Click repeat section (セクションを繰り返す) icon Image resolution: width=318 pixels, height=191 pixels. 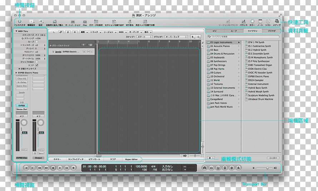[x=114, y=21]
